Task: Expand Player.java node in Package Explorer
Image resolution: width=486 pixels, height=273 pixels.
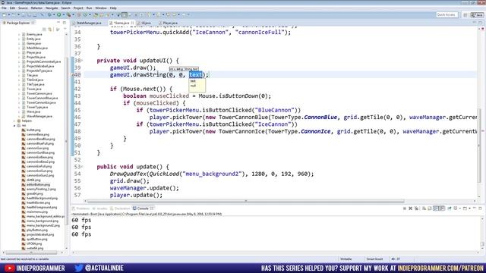Action: (x=19, y=52)
